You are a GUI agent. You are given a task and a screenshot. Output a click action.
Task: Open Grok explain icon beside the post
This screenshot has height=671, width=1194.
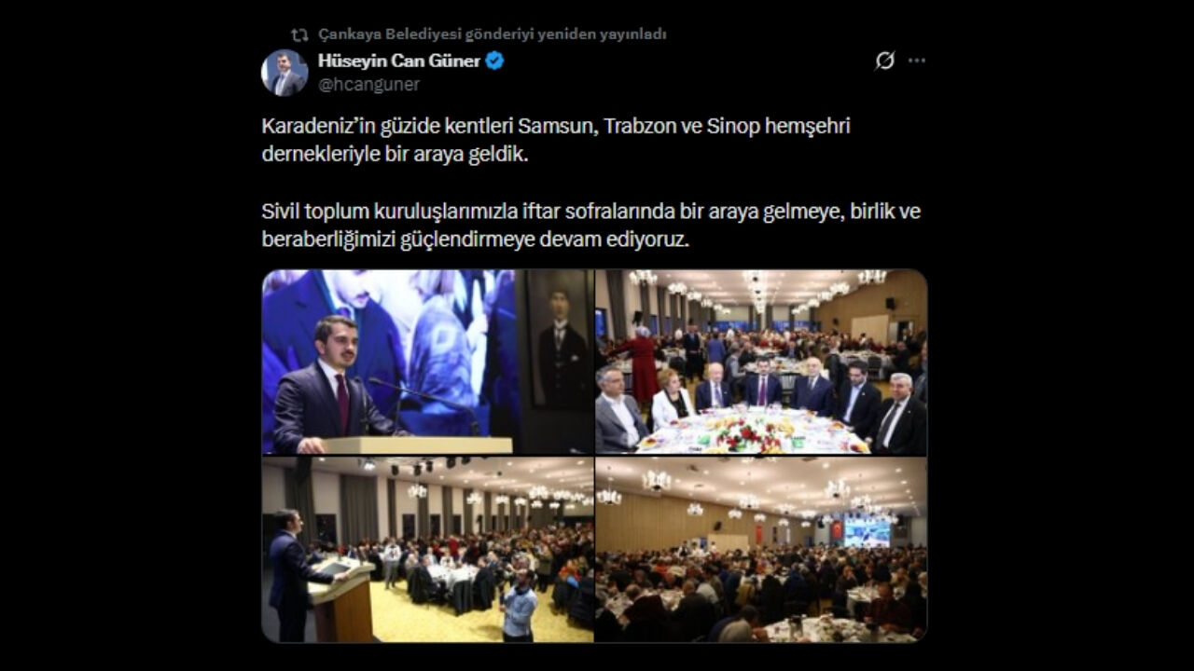point(885,61)
